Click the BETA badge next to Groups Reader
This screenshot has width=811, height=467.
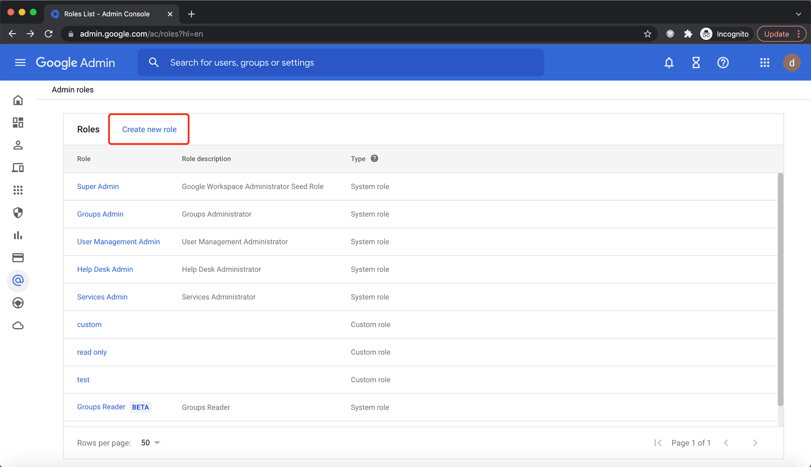140,407
